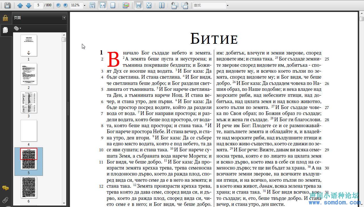Select page 6 thumbnail
The image size is (364, 207).
[x=29, y=187]
